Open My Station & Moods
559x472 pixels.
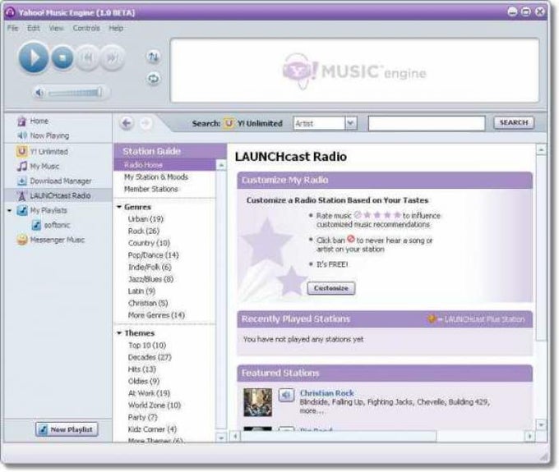[156, 177]
